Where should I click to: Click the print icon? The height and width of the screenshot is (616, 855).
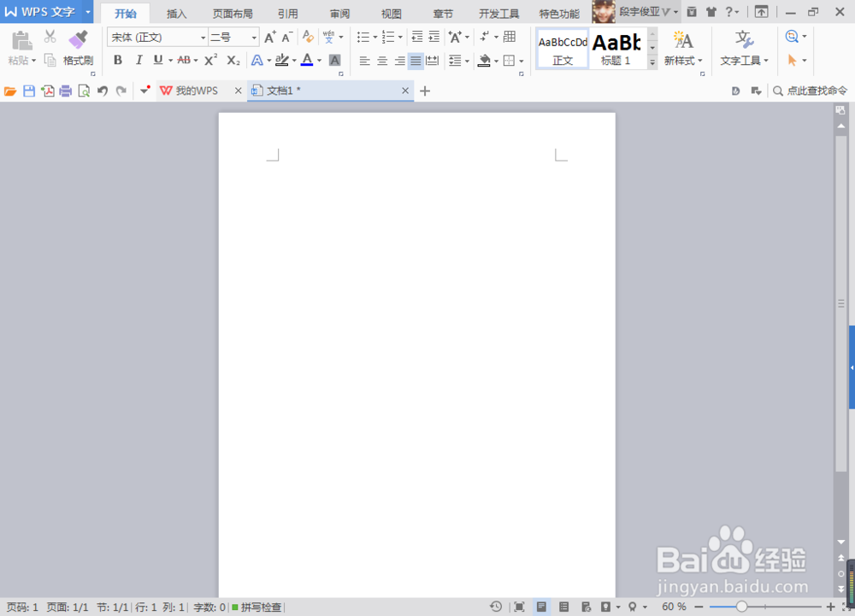pyautogui.click(x=66, y=91)
